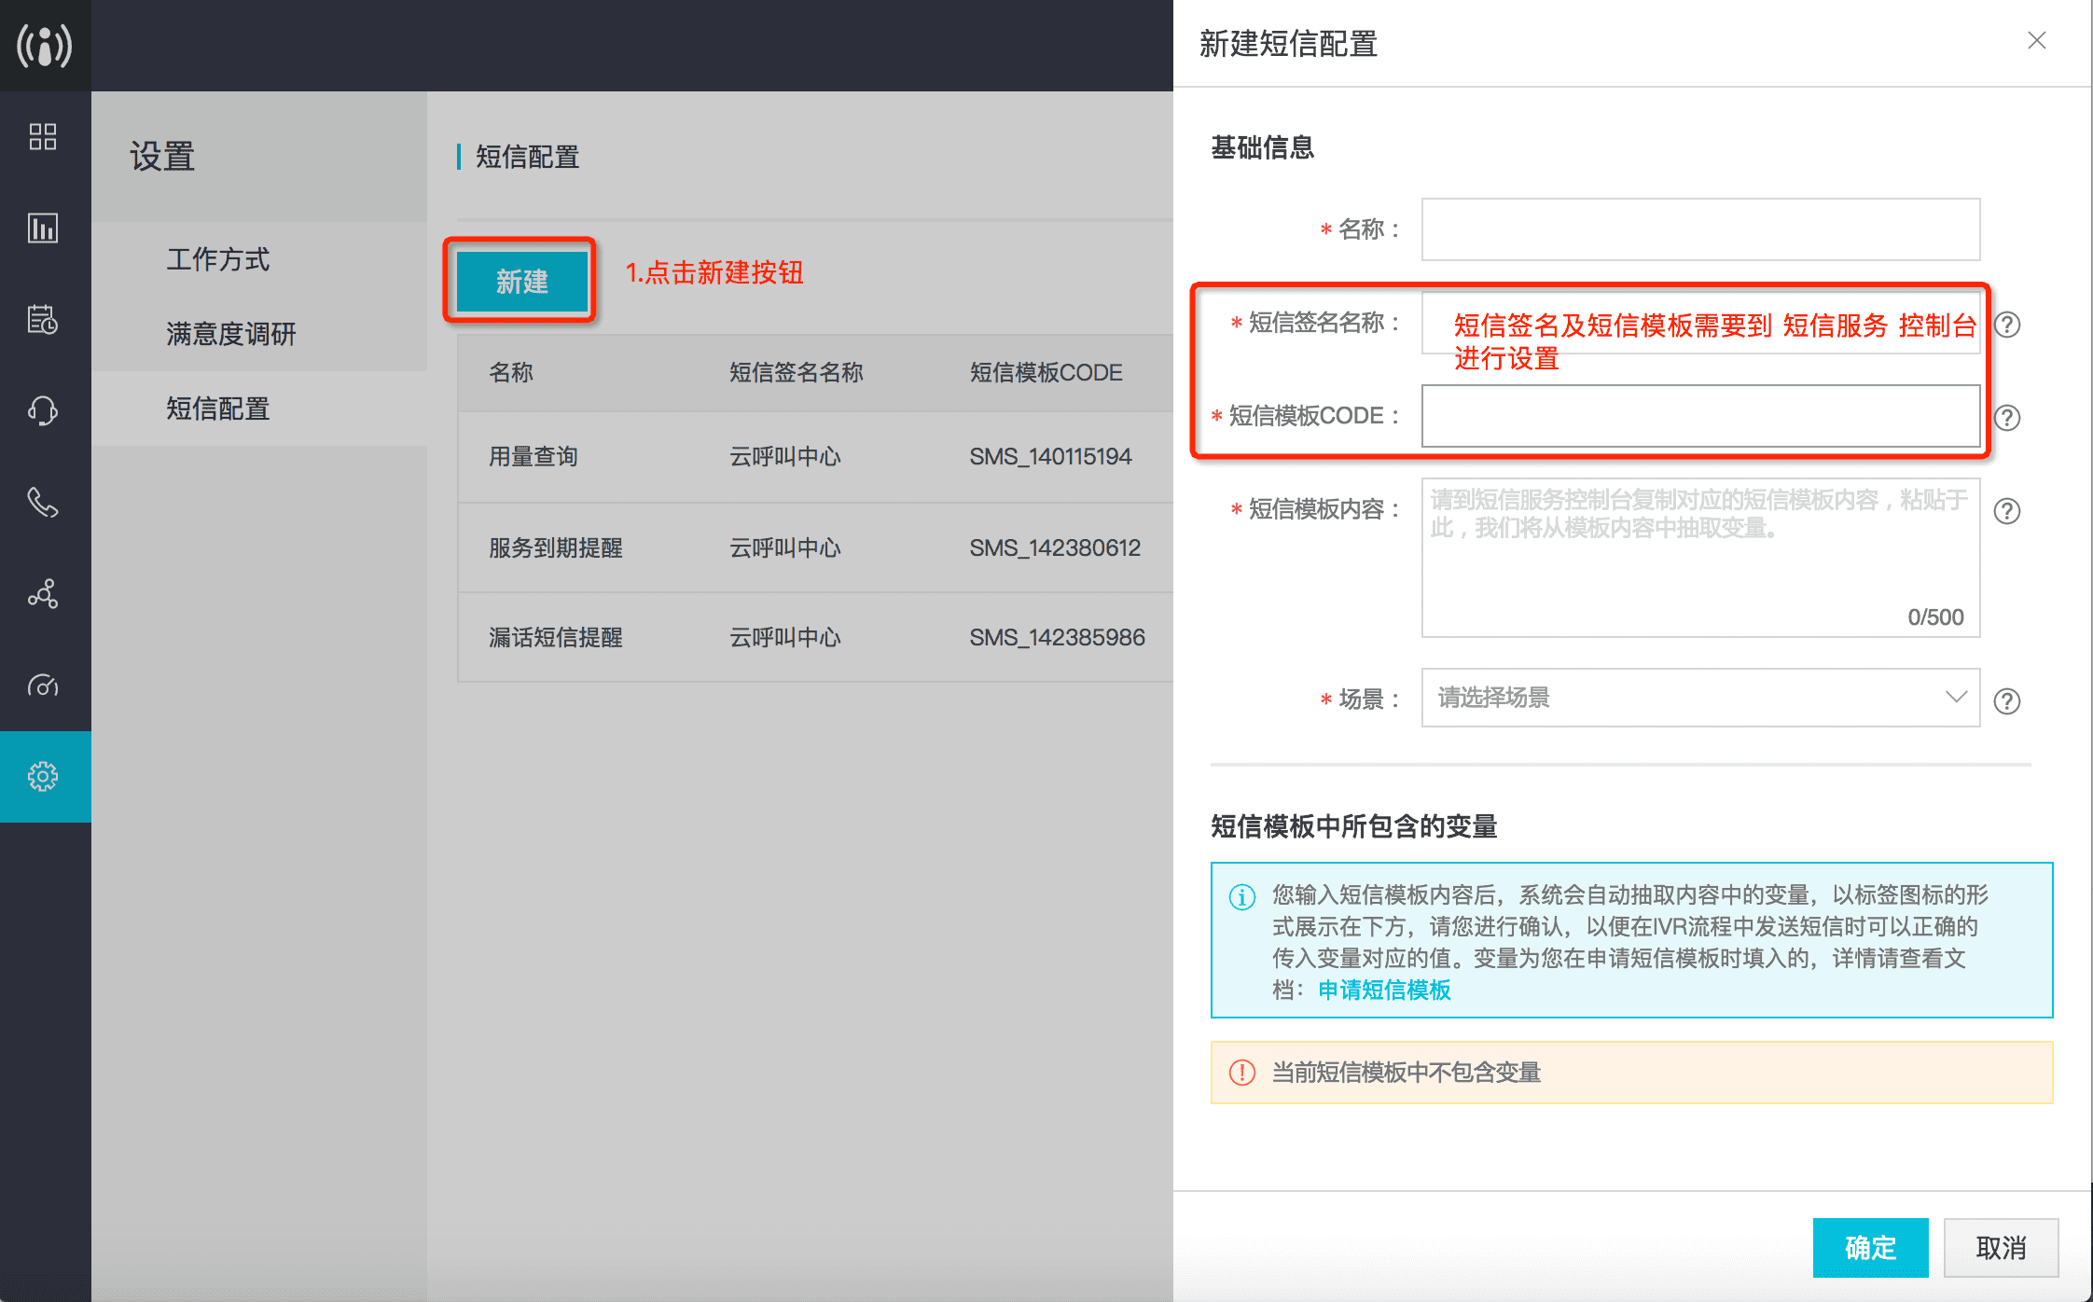Open the 申请短信模板 documentation link
Image resolution: width=2093 pixels, height=1302 pixels.
click(x=1384, y=990)
